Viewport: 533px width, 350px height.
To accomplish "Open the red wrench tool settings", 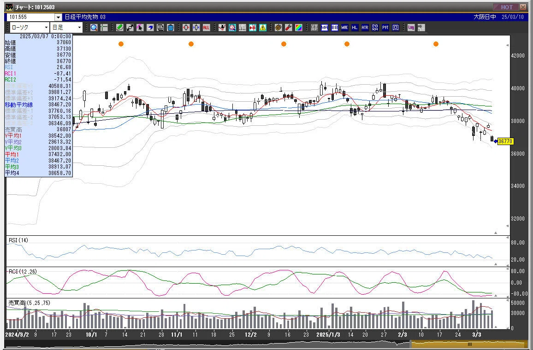I will [289, 28].
